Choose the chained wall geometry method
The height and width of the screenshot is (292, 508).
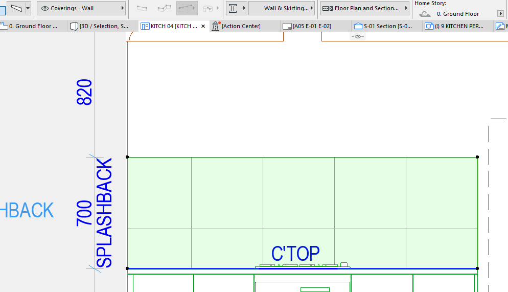coord(164,8)
